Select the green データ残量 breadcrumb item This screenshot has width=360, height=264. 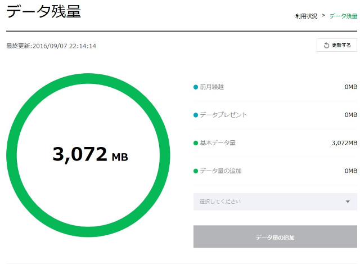coord(343,16)
